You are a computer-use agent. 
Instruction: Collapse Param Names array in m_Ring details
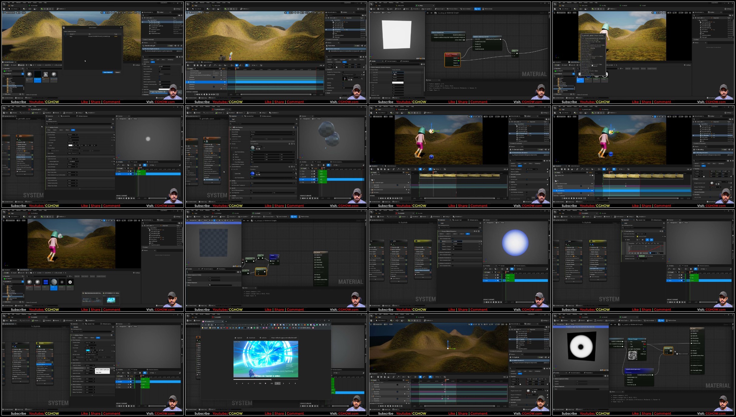click(370, 70)
